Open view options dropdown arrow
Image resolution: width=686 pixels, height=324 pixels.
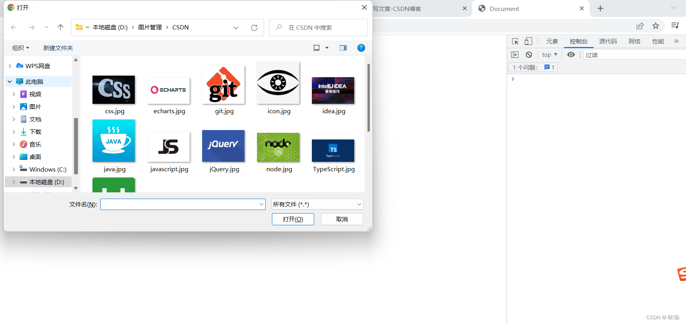pos(327,48)
